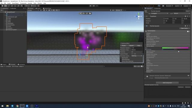Click second overlay tool icon in scene view
The height and width of the screenshot is (108, 192).
pyautogui.click(x=84, y=13)
